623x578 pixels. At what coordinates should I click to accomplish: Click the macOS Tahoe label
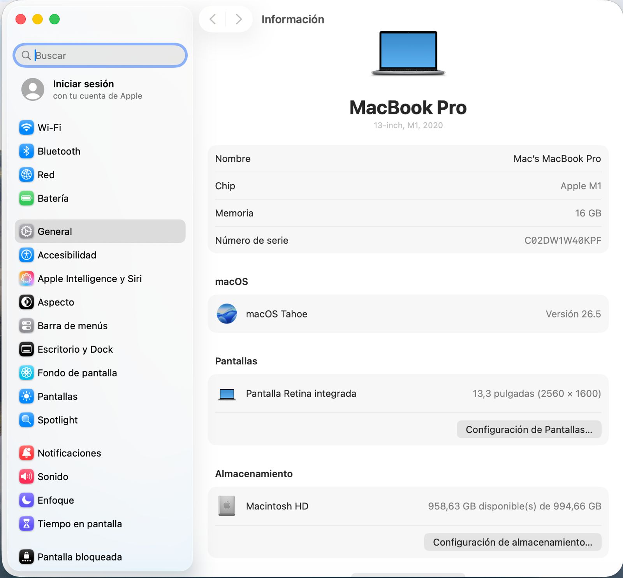[x=276, y=314]
